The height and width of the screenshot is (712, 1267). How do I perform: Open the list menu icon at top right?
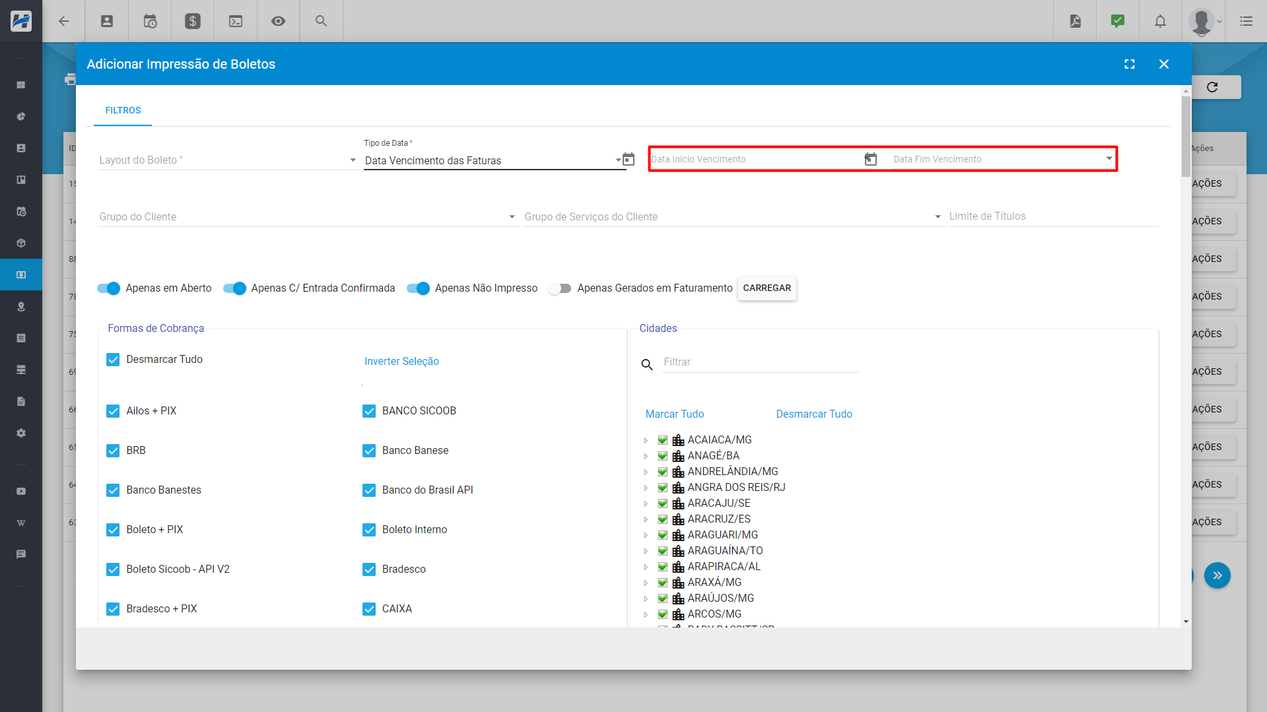(x=1246, y=21)
